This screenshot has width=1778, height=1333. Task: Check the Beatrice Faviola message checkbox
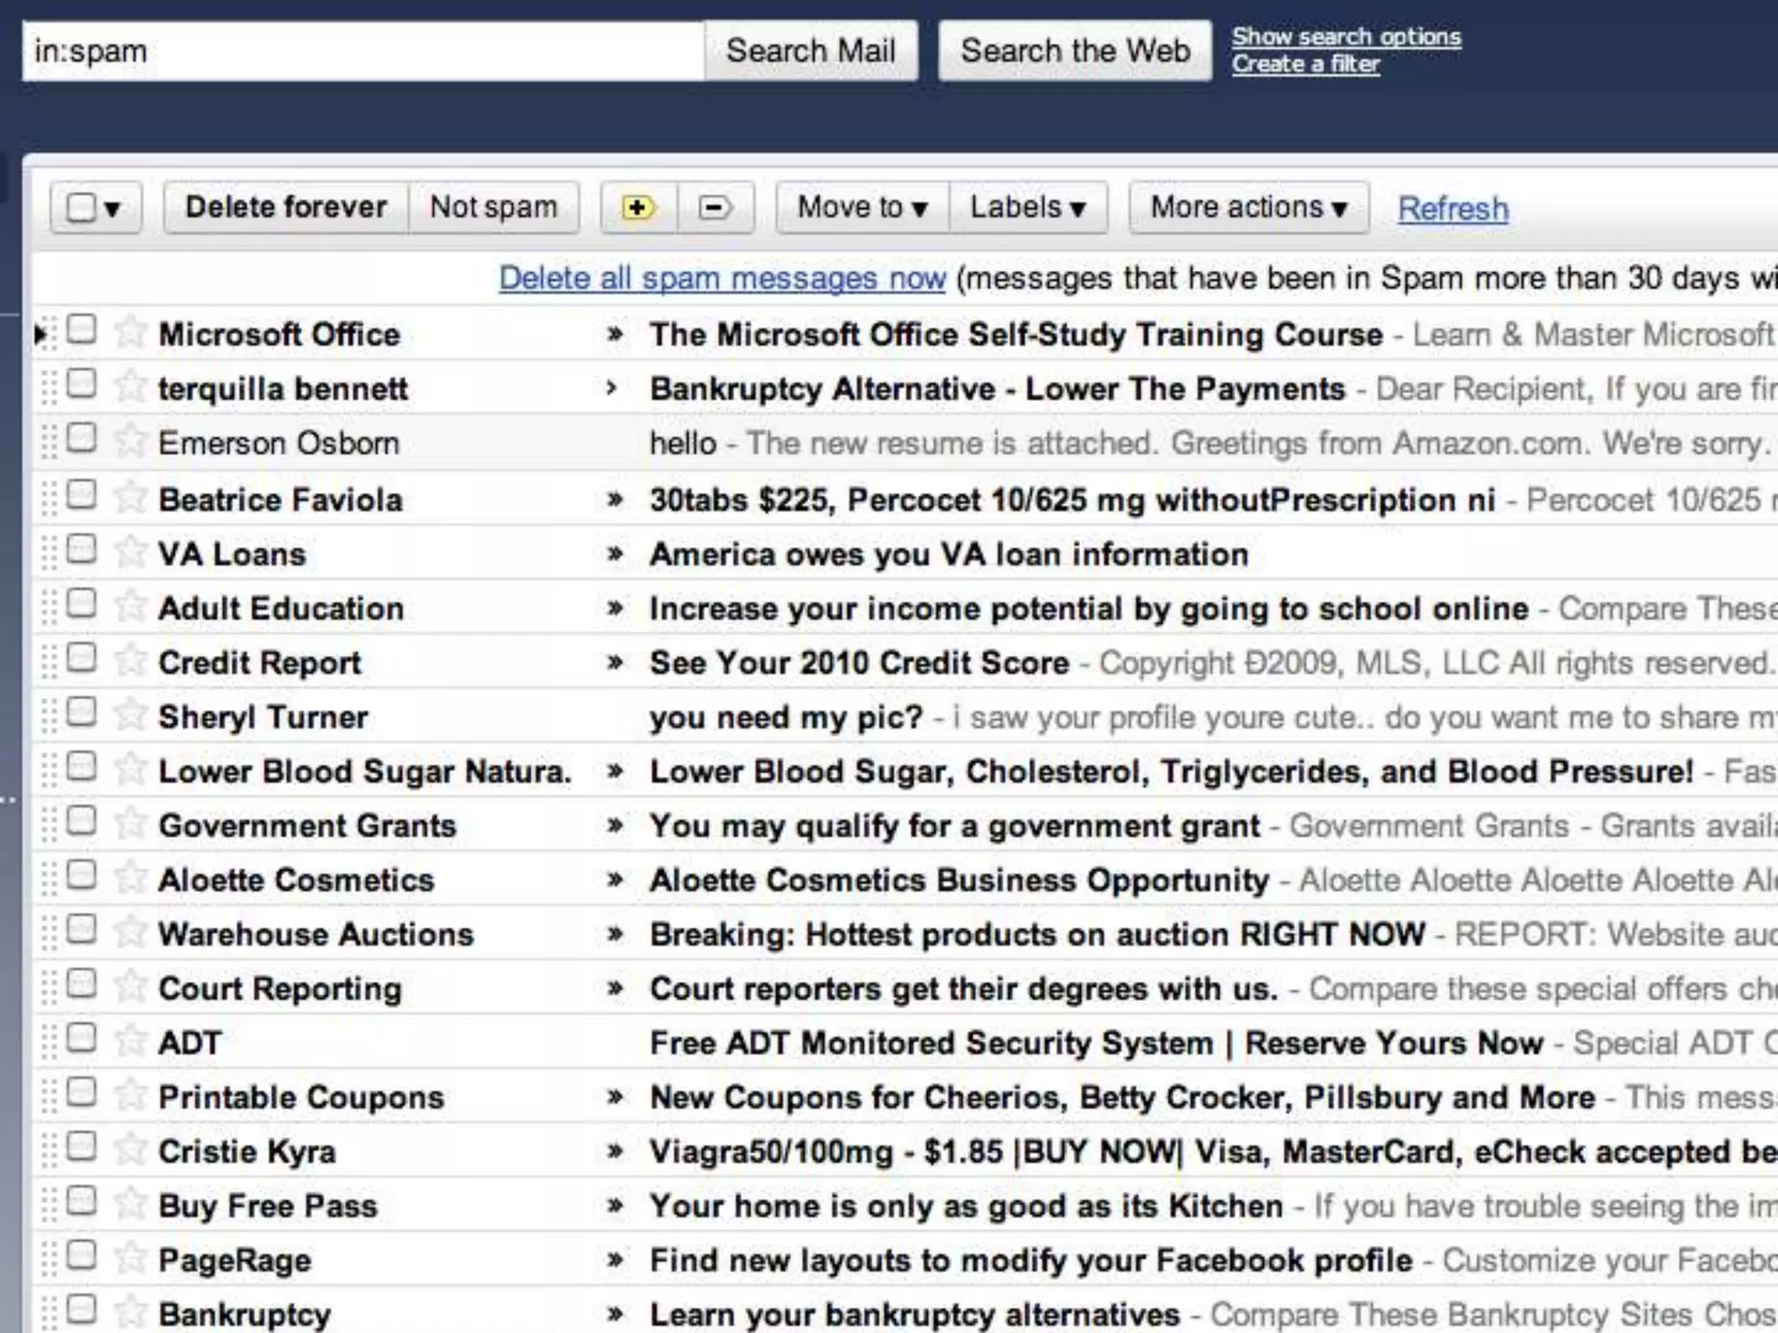[82, 496]
